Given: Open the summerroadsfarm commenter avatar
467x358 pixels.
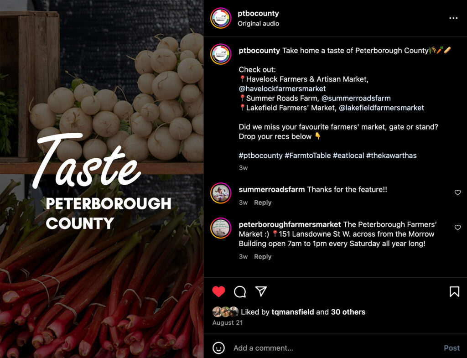Looking at the screenshot, I should 221,193.
